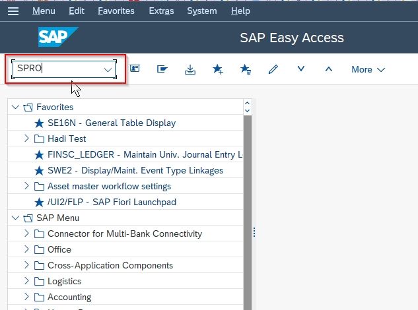Click the Accounting folder icon
Viewport: 418px width, 310px height.
39,297
